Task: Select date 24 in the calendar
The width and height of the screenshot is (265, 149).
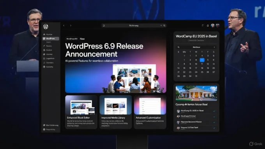Action: (196, 72)
